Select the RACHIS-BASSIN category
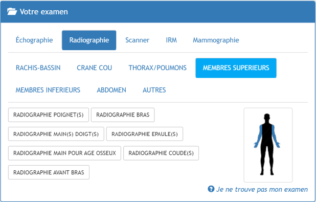Viewport: 316px width, 202px height. [x=38, y=68]
